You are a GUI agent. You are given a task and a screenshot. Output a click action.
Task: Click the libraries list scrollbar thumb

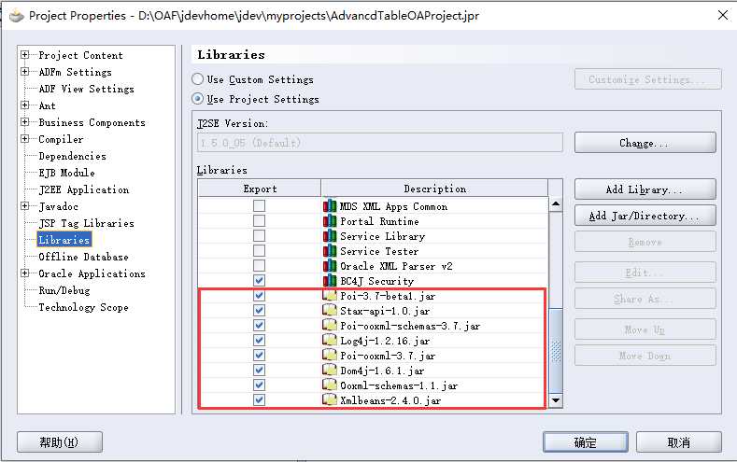click(556, 351)
